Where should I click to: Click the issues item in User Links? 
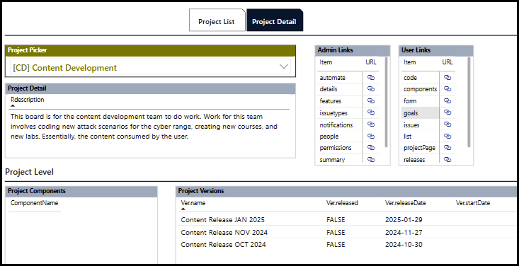coord(411,125)
